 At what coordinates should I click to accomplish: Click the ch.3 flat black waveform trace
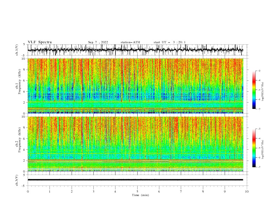tap(135, 180)
